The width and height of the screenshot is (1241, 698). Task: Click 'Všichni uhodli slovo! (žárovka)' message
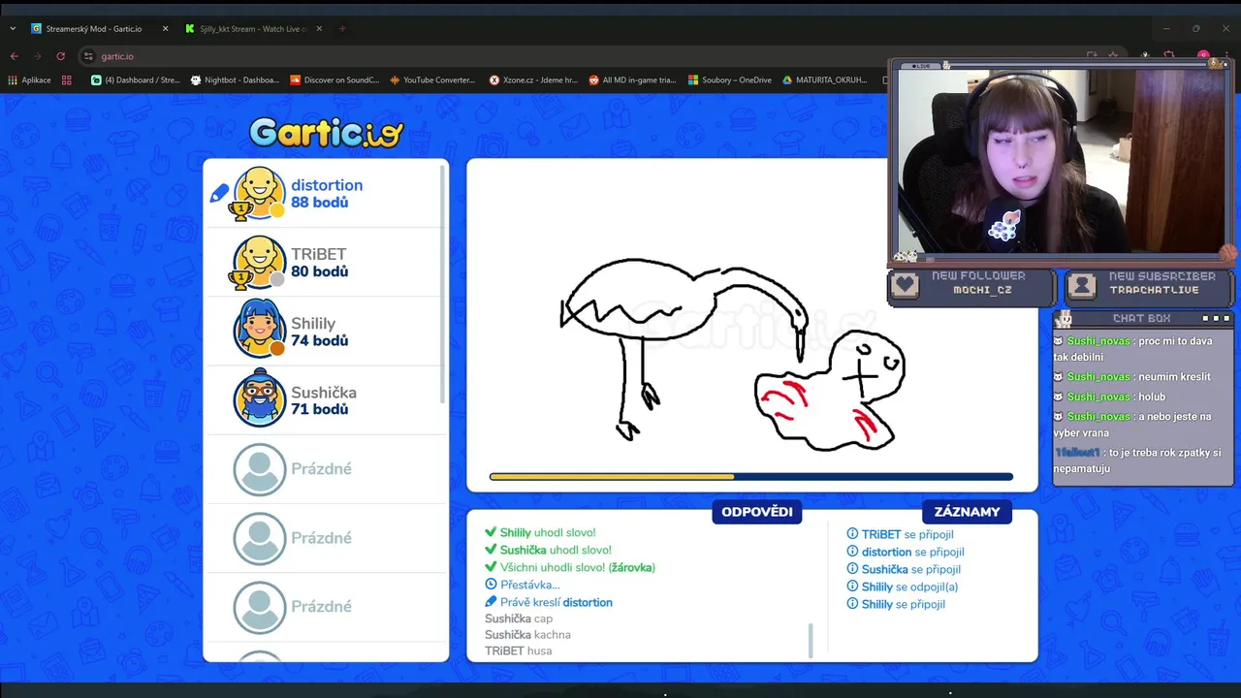[578, 567]
